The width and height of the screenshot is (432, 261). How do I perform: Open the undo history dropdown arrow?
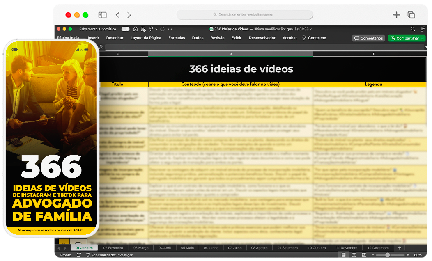pos(156,29)
